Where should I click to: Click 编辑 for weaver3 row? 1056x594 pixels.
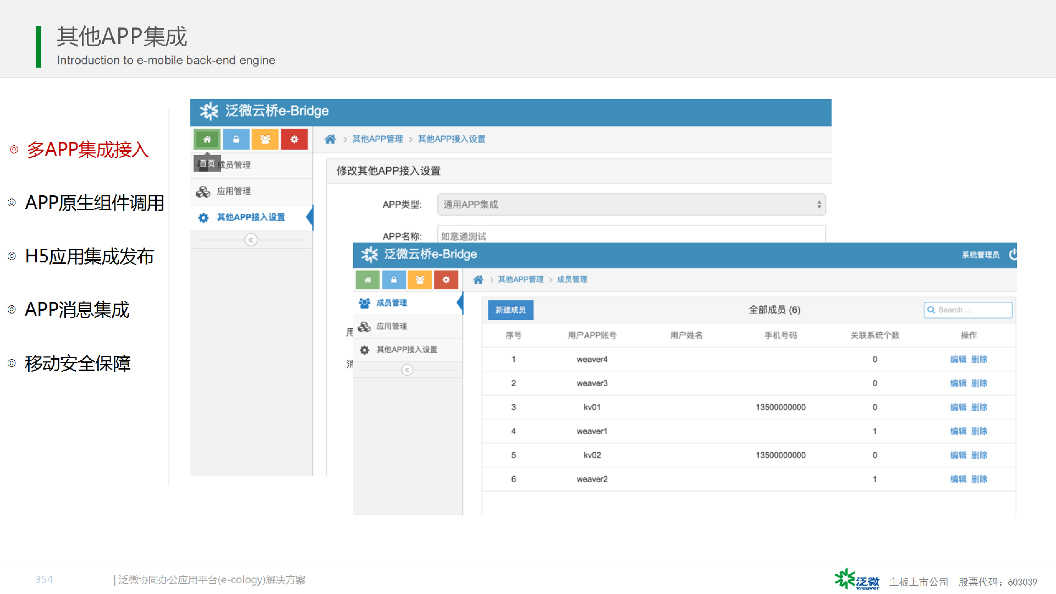[x=958, y=383]
